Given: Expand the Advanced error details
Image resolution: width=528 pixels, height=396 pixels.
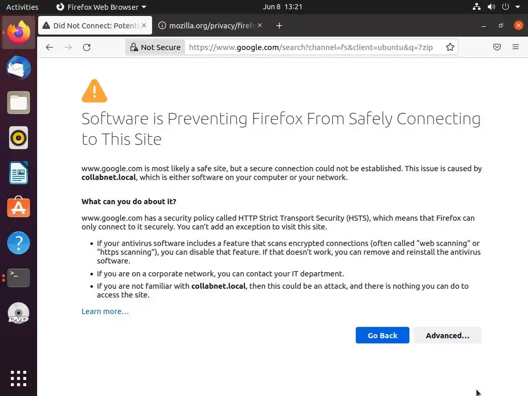Looking at the screenshot, I should (447, 336).
